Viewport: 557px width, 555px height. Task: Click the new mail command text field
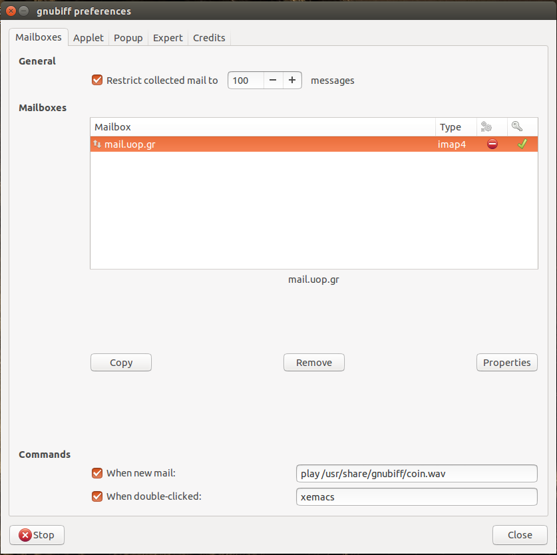click(416, 474)
